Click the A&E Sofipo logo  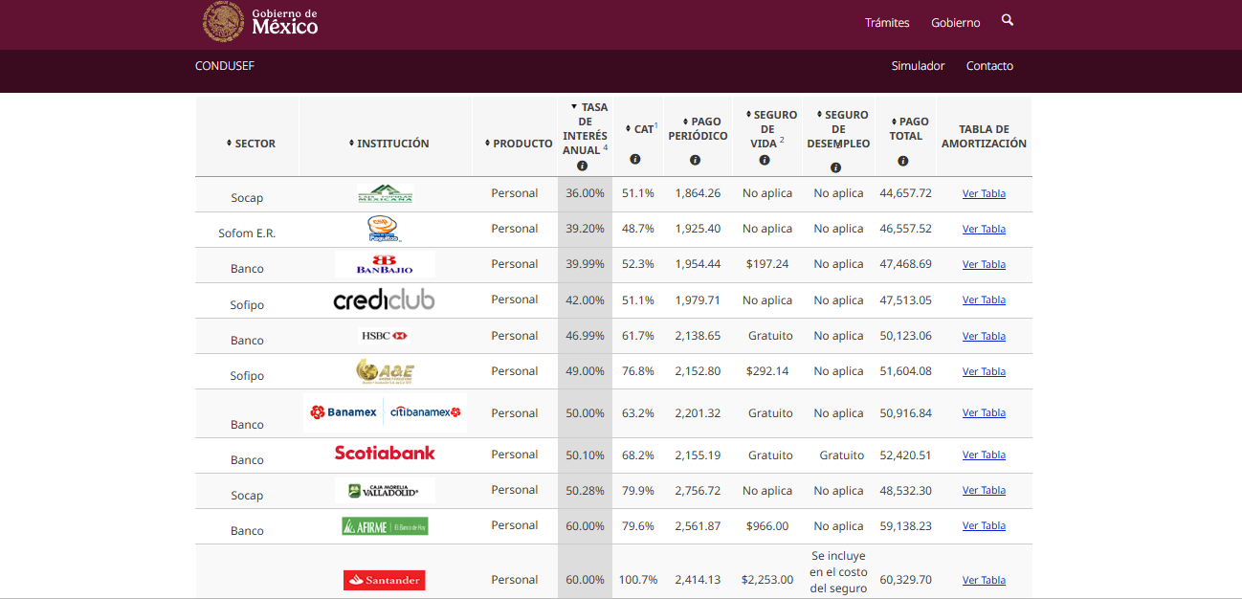pyautogui.click(x=385, y=371)
